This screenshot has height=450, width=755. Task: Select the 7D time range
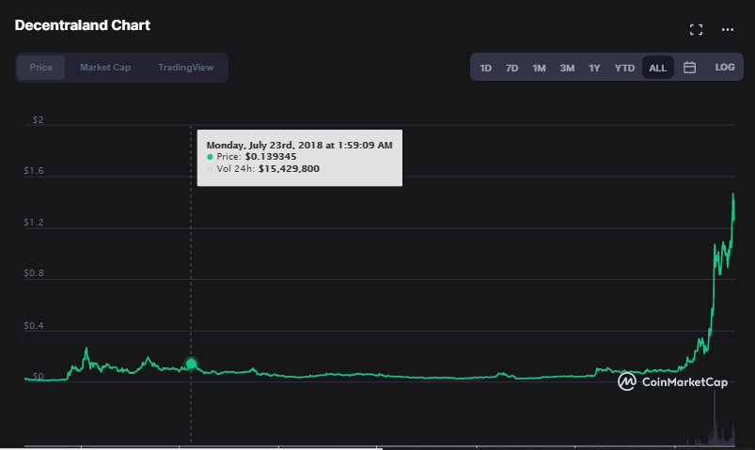pos(511,68)
